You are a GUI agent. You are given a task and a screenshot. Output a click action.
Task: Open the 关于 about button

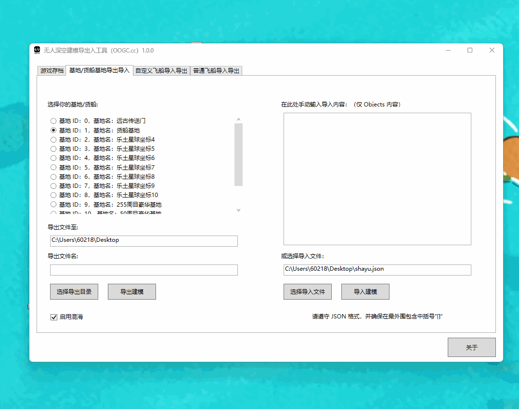point(472,347)
